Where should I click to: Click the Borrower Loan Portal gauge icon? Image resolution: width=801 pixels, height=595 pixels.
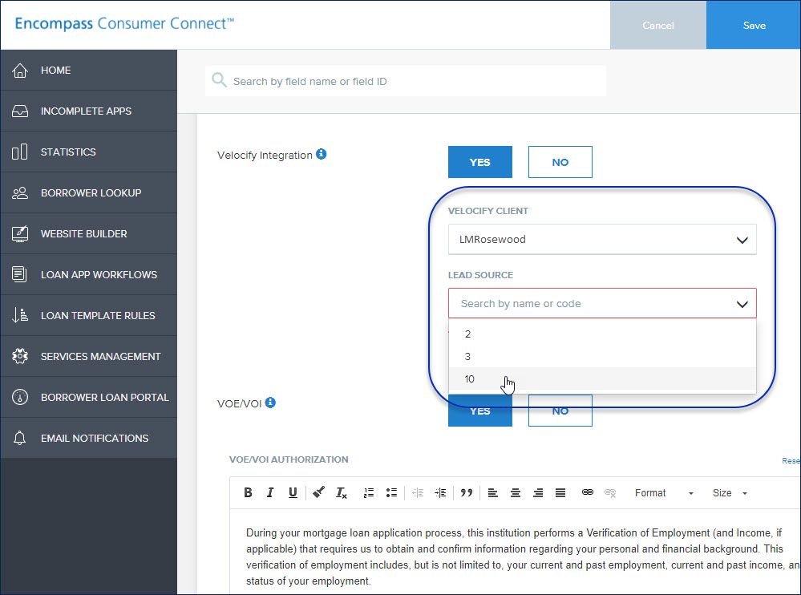(x=20, y=397)
